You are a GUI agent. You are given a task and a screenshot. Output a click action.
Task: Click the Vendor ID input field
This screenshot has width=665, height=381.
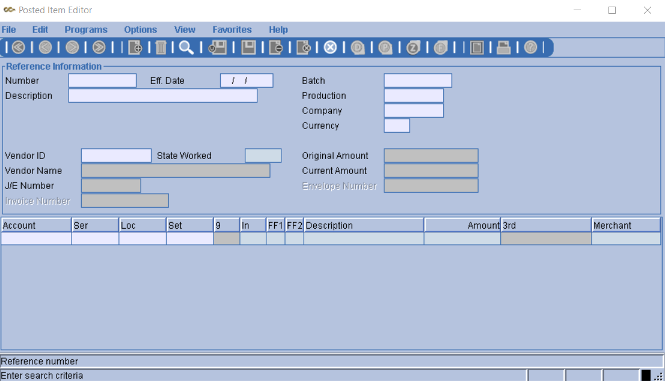coord(116,155)
